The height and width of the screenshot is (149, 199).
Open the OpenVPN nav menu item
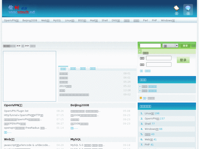tap(11, 21)
